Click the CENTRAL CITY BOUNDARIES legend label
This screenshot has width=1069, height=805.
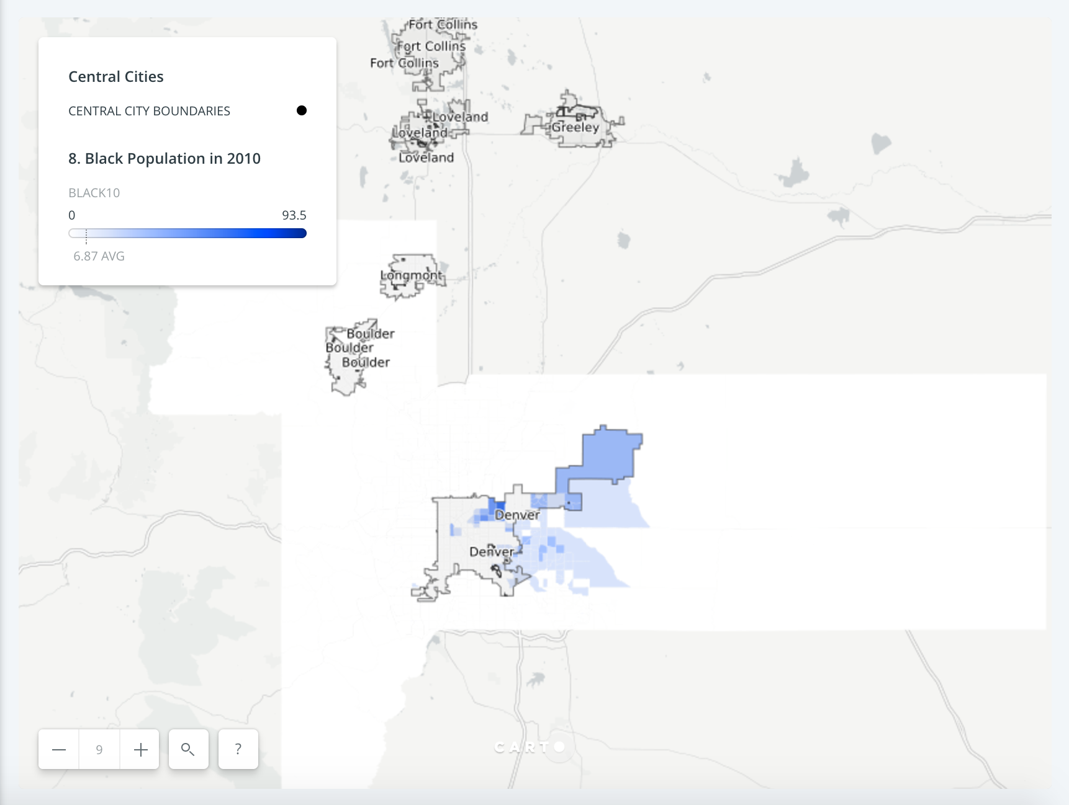click(149, 111)
